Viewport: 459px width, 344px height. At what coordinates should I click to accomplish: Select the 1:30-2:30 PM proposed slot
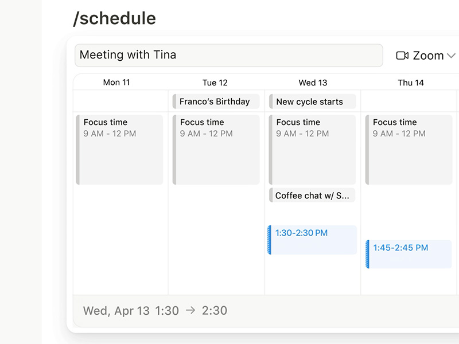click(313, 240)
